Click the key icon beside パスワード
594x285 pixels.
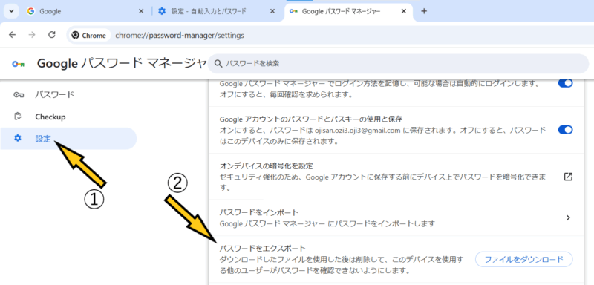coord(18,94)
